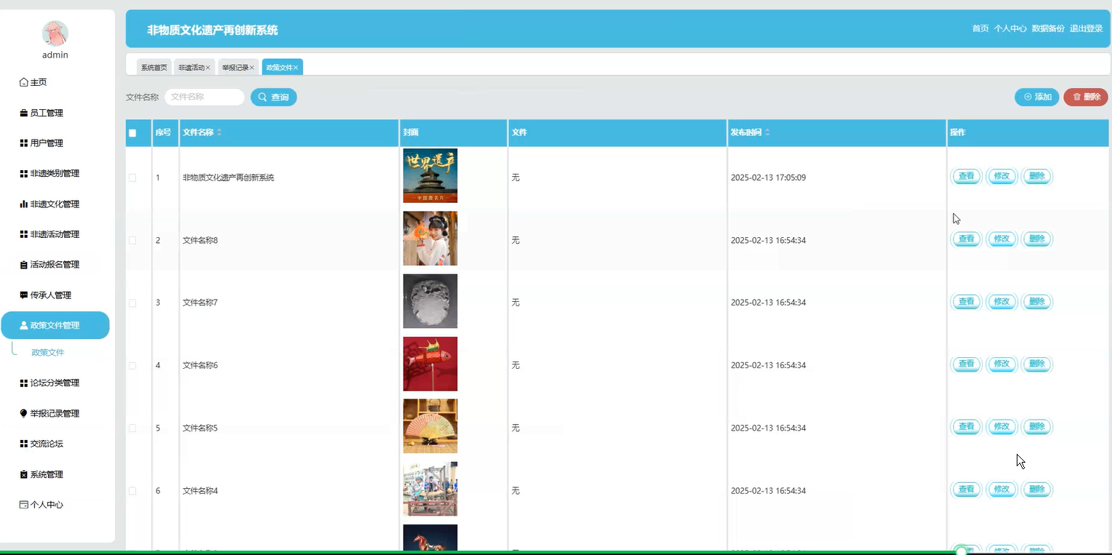
Task: Click 查看 for row 1
Action: [967, 176]
